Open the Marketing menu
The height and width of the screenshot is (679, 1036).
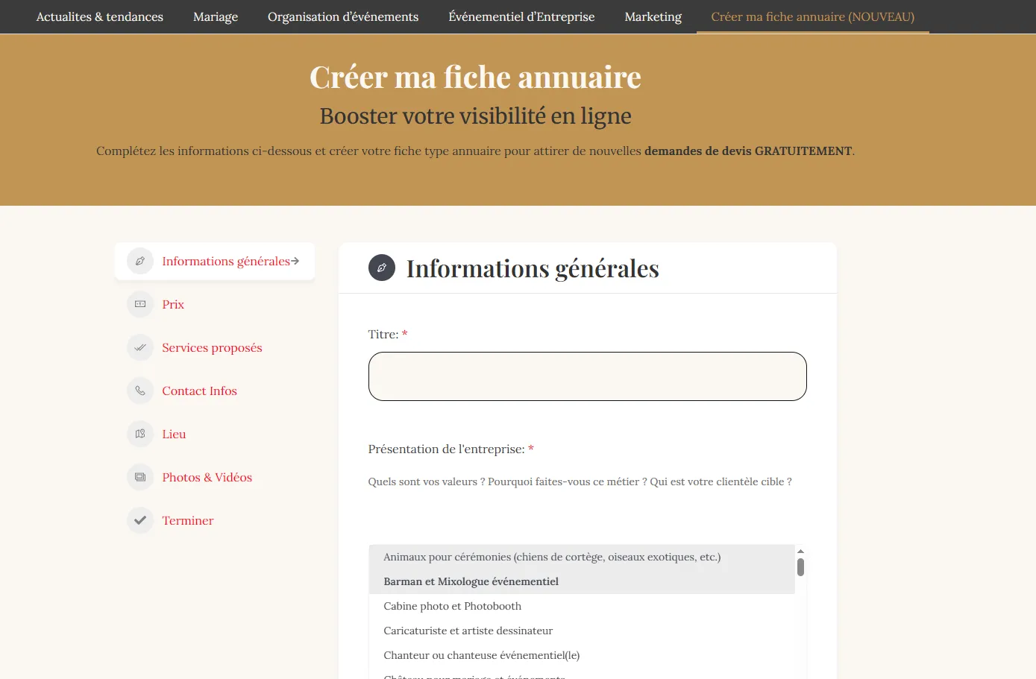click(x=653, y=16)
